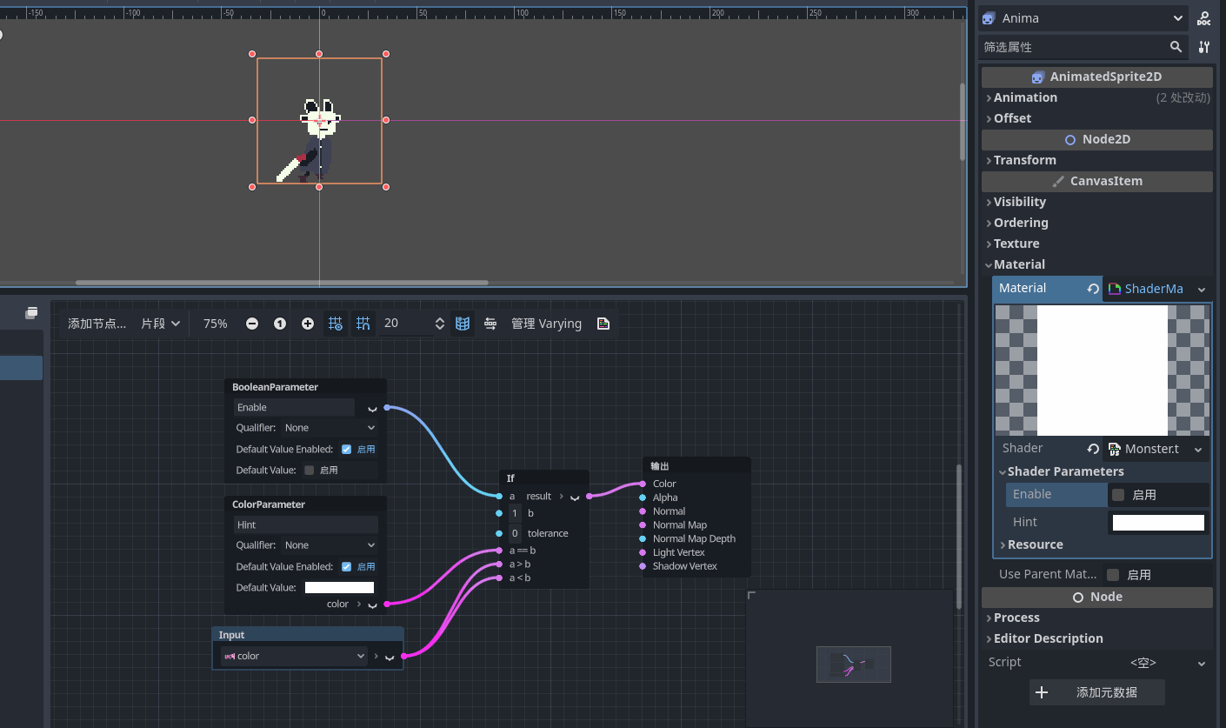Click the zoom in plus icon

click(x=308, y=323)
